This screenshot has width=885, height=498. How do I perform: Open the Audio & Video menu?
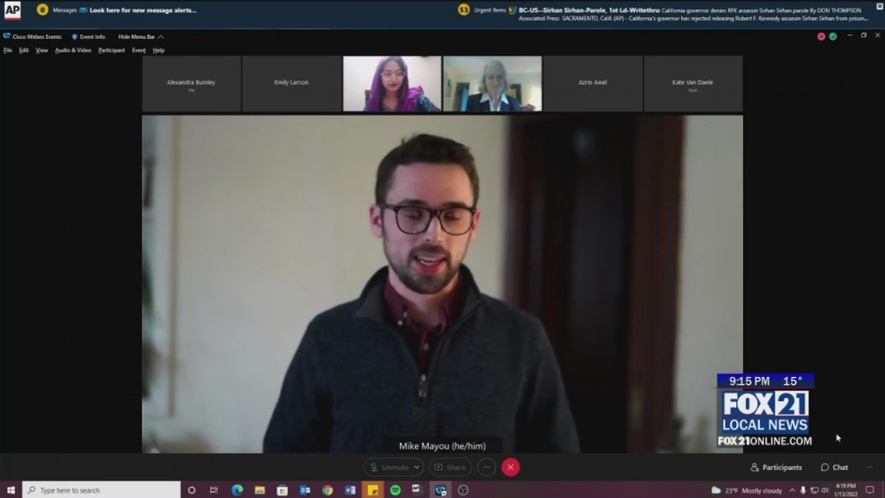(73, 50)
